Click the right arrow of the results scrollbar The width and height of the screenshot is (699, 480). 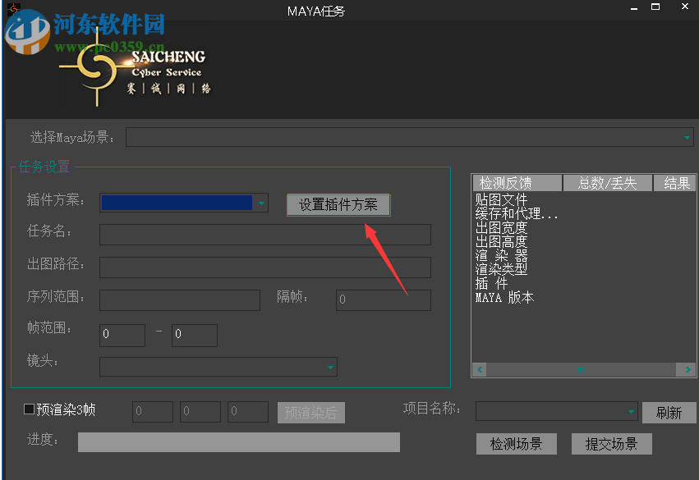tap(688, 369)
